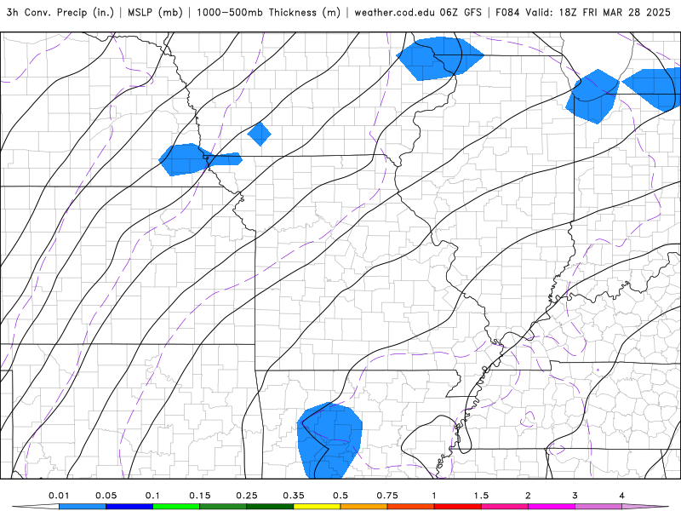Click the legend label 0.01

59,496
